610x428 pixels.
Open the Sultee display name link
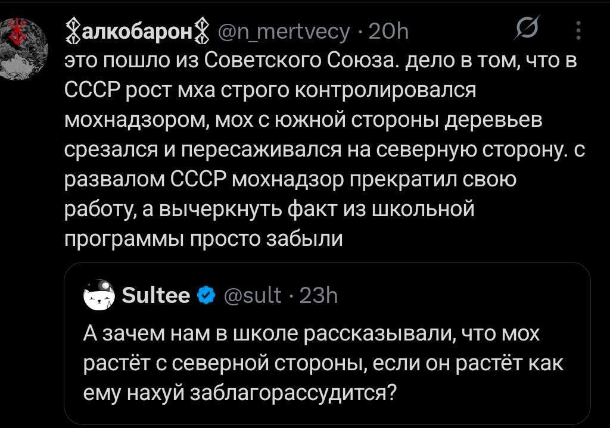pos(155,295)
